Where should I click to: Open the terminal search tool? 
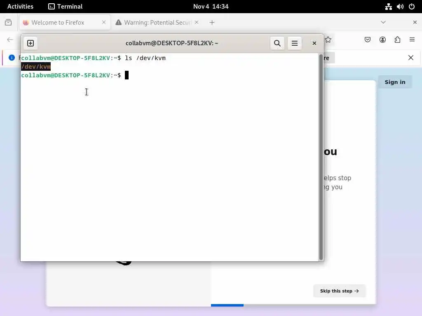tap(277, 43)
